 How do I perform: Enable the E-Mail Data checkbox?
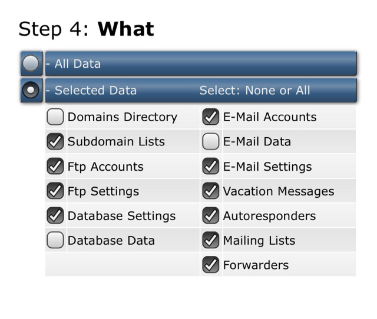[211, 141]
